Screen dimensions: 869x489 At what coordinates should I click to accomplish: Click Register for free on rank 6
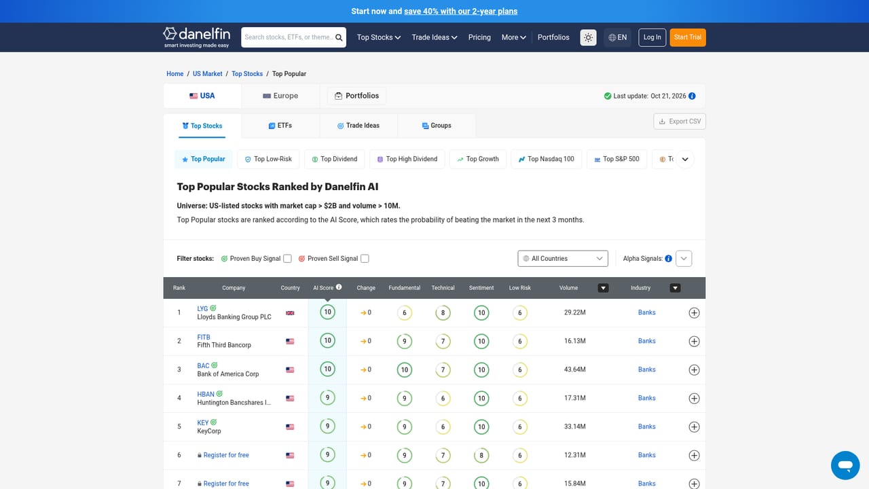pos(226,455)
